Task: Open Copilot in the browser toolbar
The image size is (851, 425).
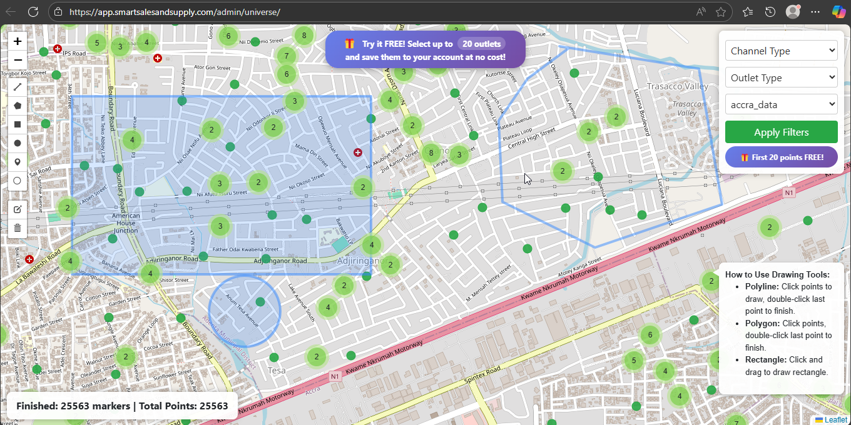Action: [838, 11]
